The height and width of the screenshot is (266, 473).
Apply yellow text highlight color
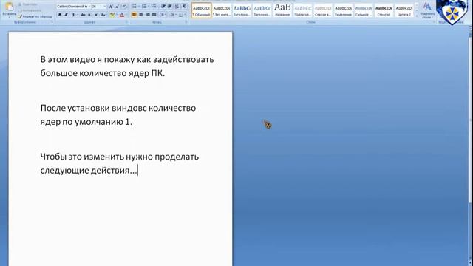112,15
